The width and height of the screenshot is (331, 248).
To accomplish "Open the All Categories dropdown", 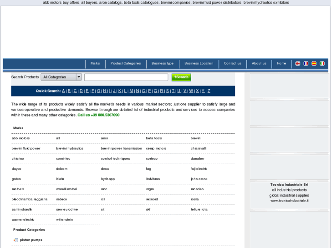I will click(61, 77).
